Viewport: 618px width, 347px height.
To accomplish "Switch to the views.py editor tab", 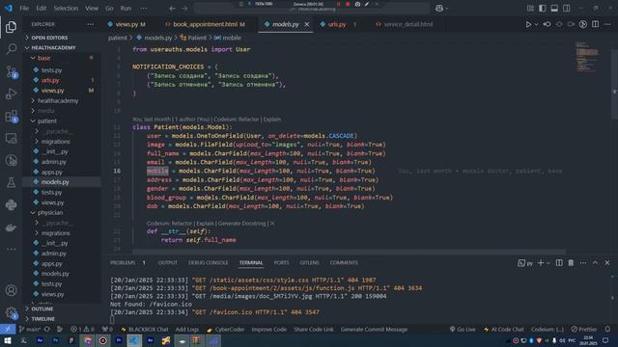I will 126,24.
